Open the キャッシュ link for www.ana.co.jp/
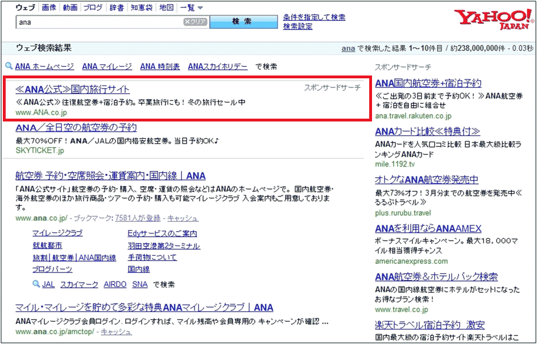Image resolution: width=537 pixels, height=344 pixels. pos(183,218)
